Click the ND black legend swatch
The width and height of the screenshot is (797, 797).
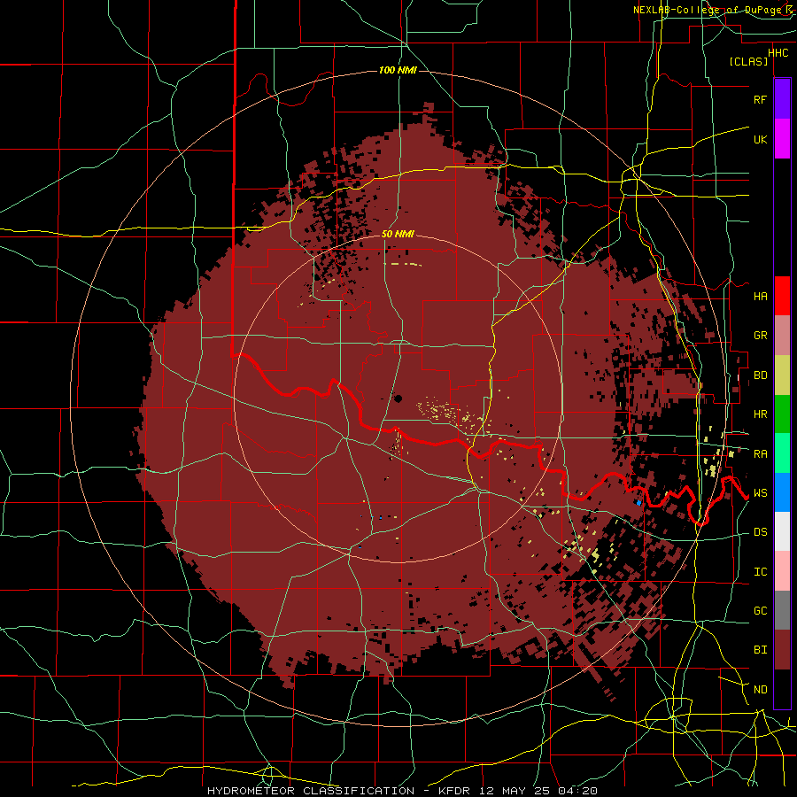(782, 689)
